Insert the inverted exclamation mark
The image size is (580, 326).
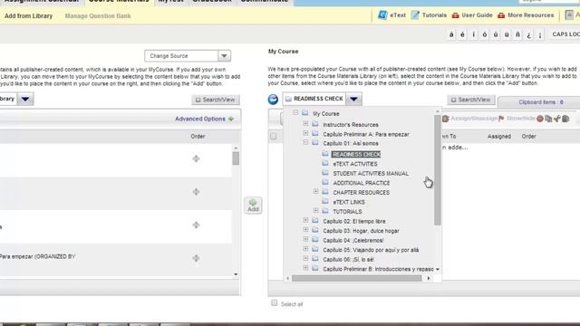540,34
